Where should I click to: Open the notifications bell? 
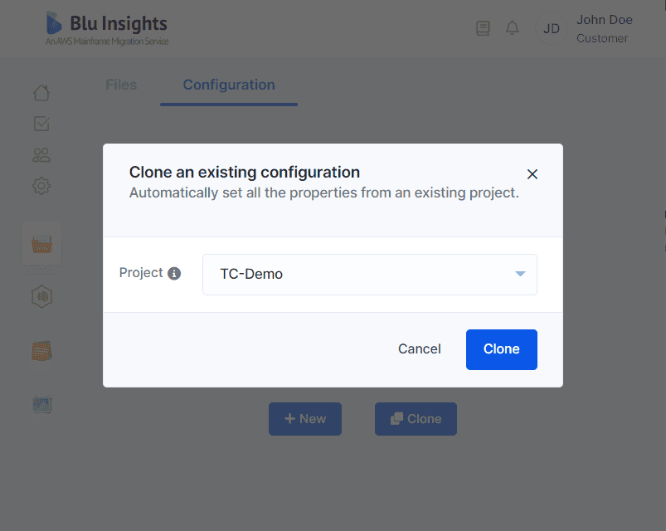tap(513, 28)
